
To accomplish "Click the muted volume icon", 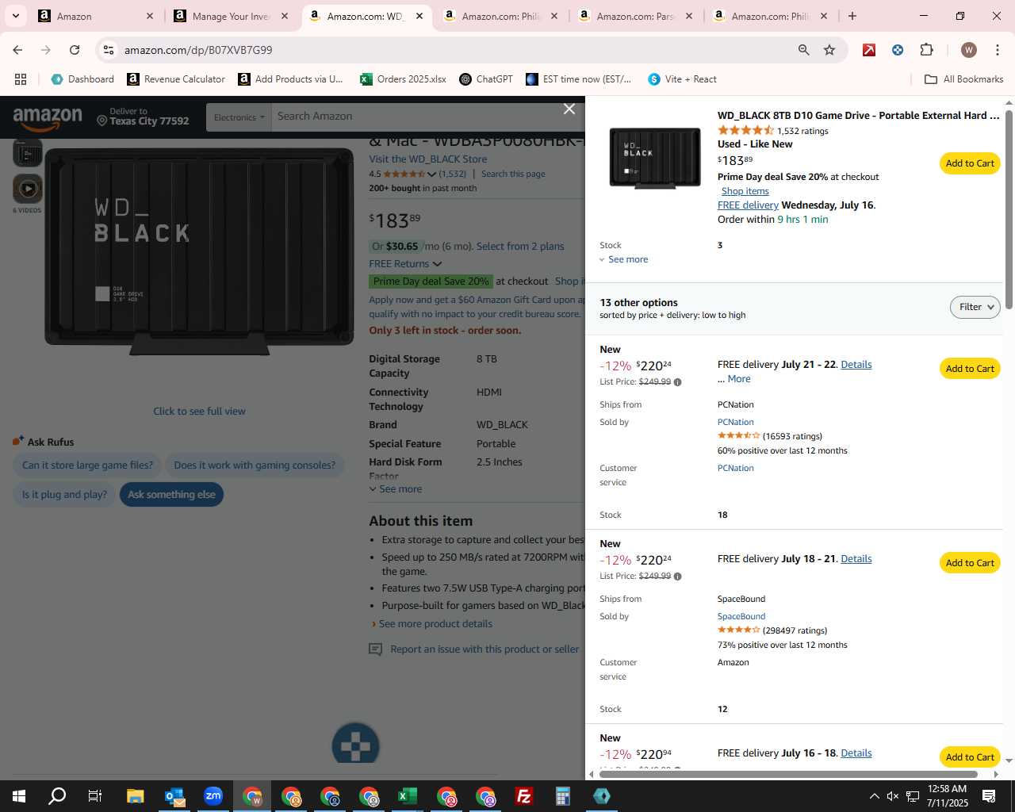I will pos(893,796).
